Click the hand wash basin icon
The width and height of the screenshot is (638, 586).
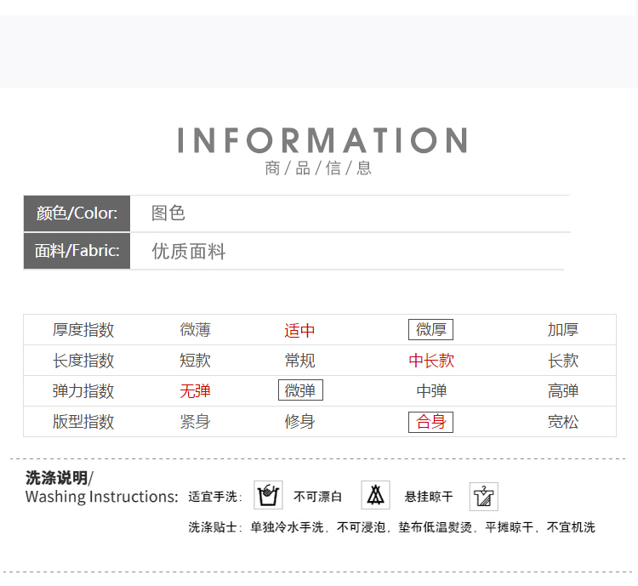[x=269, y=495]
